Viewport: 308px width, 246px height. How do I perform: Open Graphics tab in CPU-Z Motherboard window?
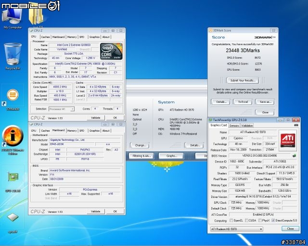pos(94,131)
